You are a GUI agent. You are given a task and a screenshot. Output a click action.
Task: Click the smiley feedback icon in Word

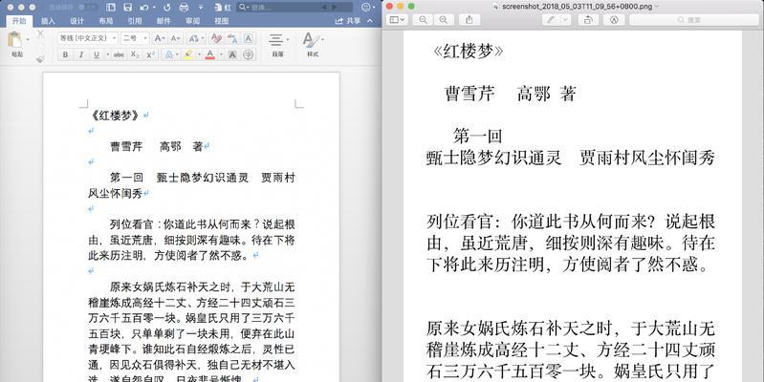(366, 8)
